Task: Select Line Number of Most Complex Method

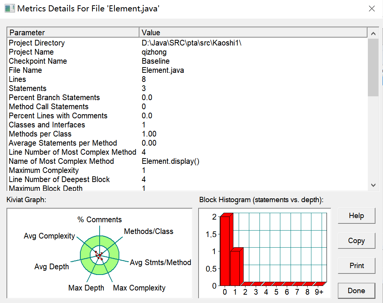Action: (x=187, y=152)
